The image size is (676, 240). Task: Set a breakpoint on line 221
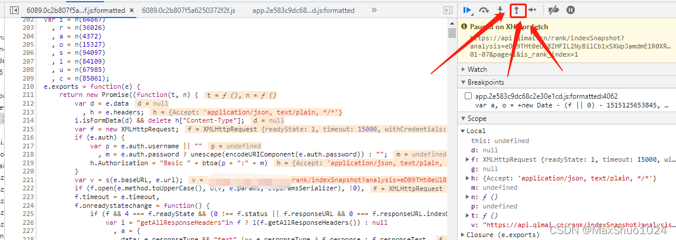(x=29, y=180)
